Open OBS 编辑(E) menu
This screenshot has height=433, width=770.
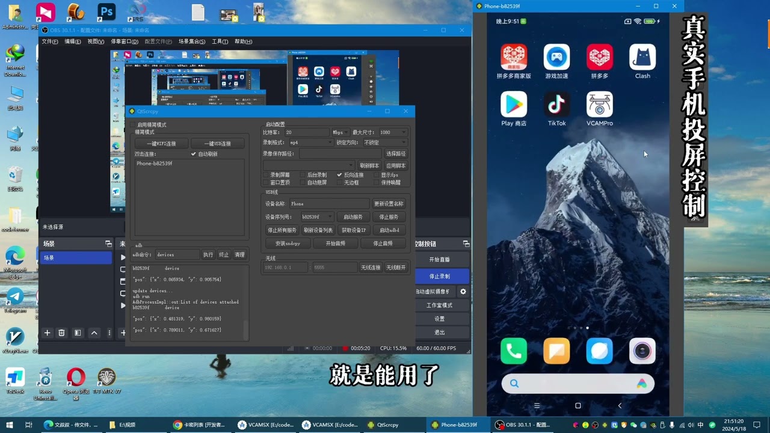coord(73,41)
